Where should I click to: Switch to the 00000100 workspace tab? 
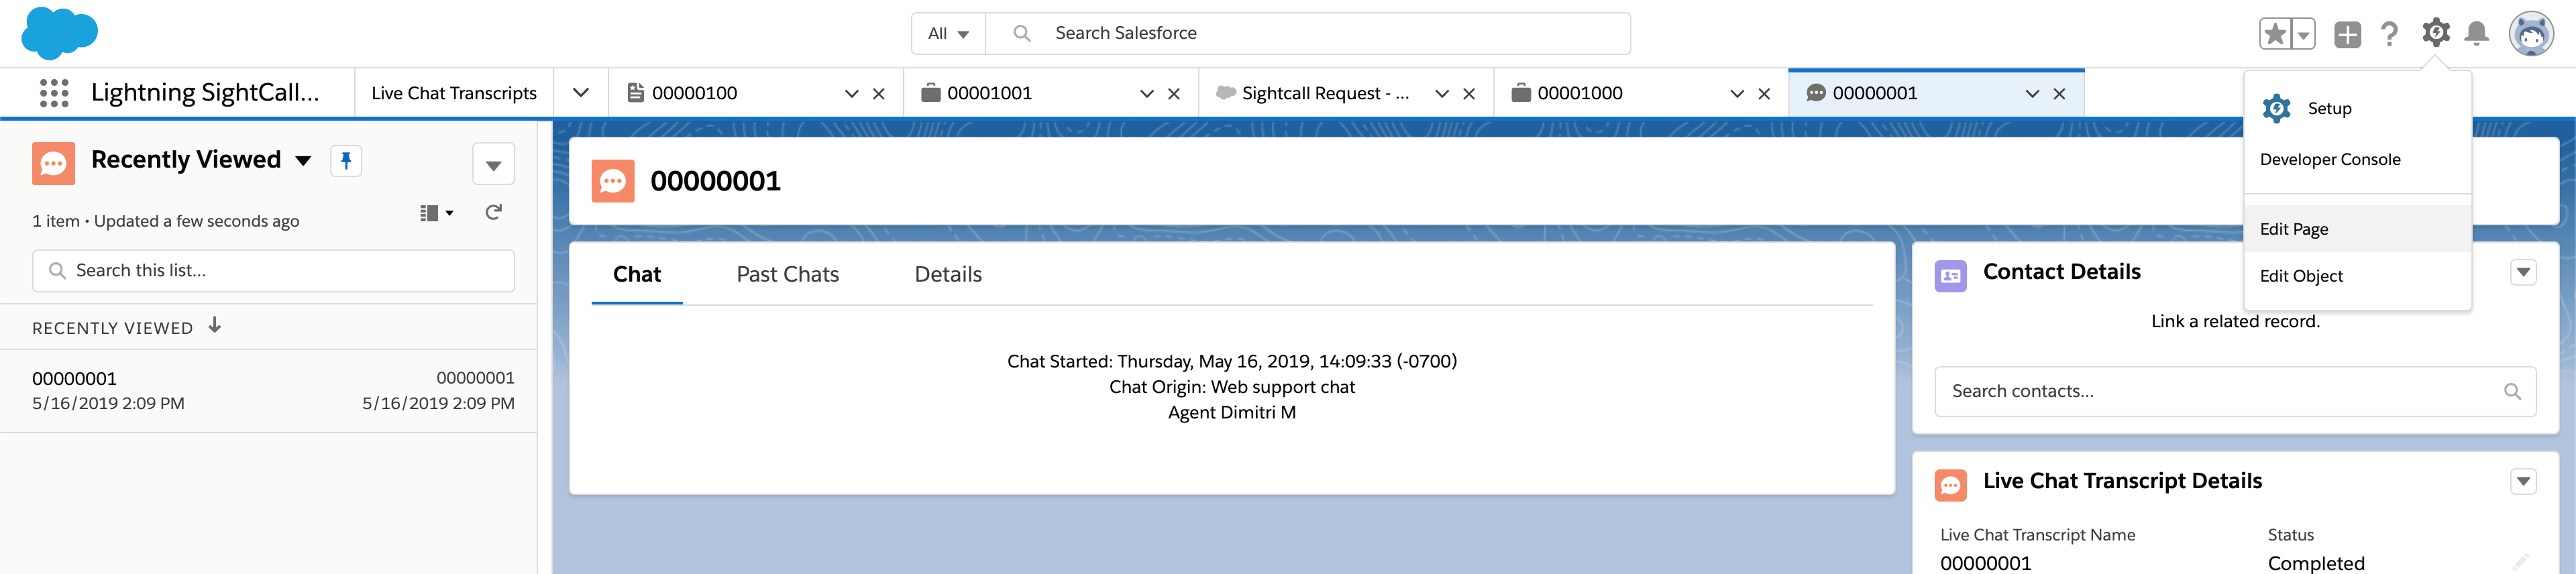694,93
